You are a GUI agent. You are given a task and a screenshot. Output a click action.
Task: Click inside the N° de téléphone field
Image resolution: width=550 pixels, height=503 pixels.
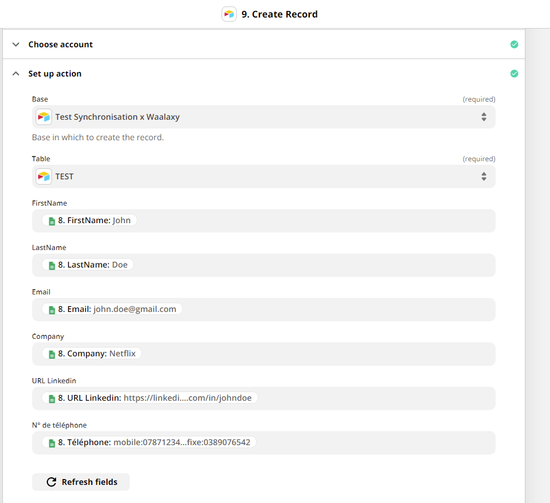[264, 443]
